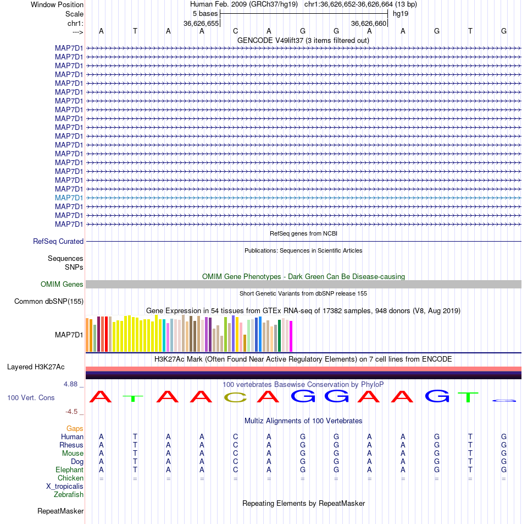Open the GENCODE V49lift37 track title

pos(303,40)
